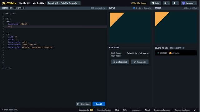Open the Brizman user profile menu
200x112 pixels.
pos(189,3)
